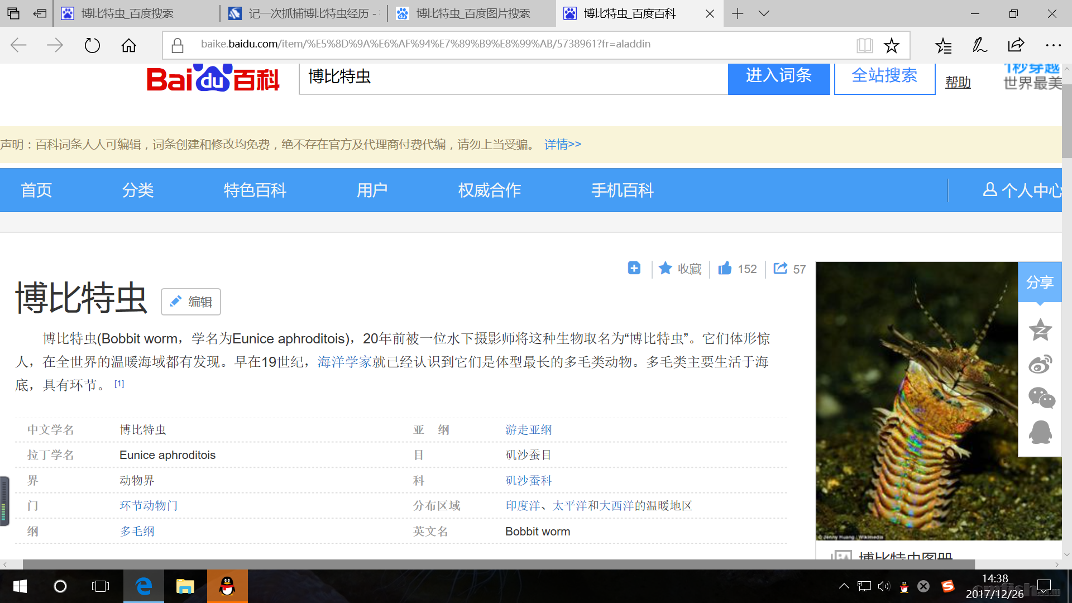Focus the Baike search box
The width and height of the screenshot is (1072, 603).
[513, 78]
